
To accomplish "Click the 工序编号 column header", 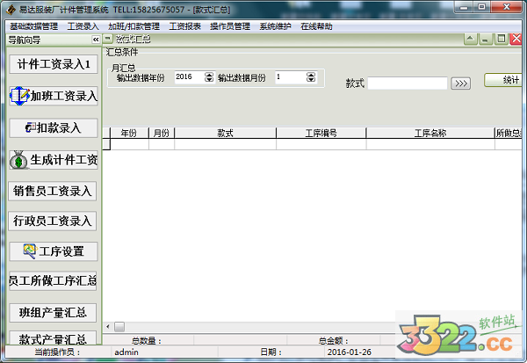I will click(321, 134).
